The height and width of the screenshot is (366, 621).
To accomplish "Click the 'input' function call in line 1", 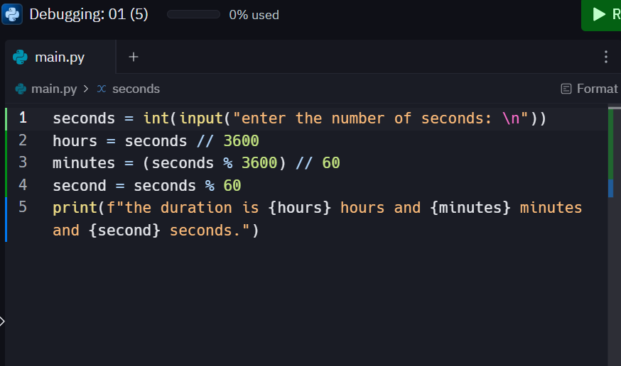I will coord(201,118).
